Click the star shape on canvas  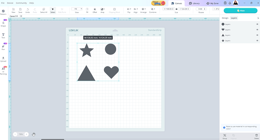tap(87, 51)
